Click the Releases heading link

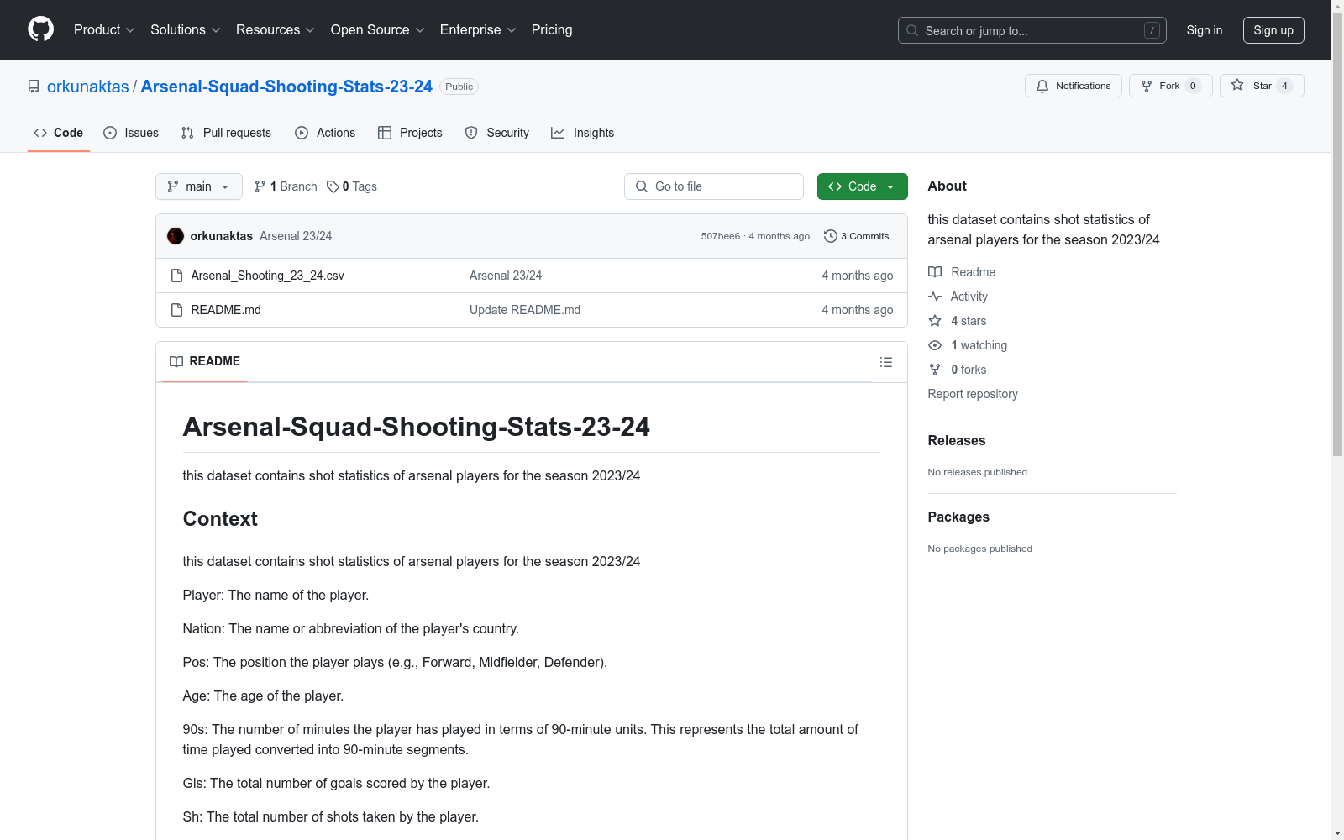coord(957,440)
